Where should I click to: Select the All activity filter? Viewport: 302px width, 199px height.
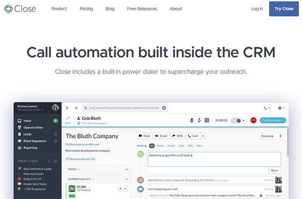(x=152, y=146)
